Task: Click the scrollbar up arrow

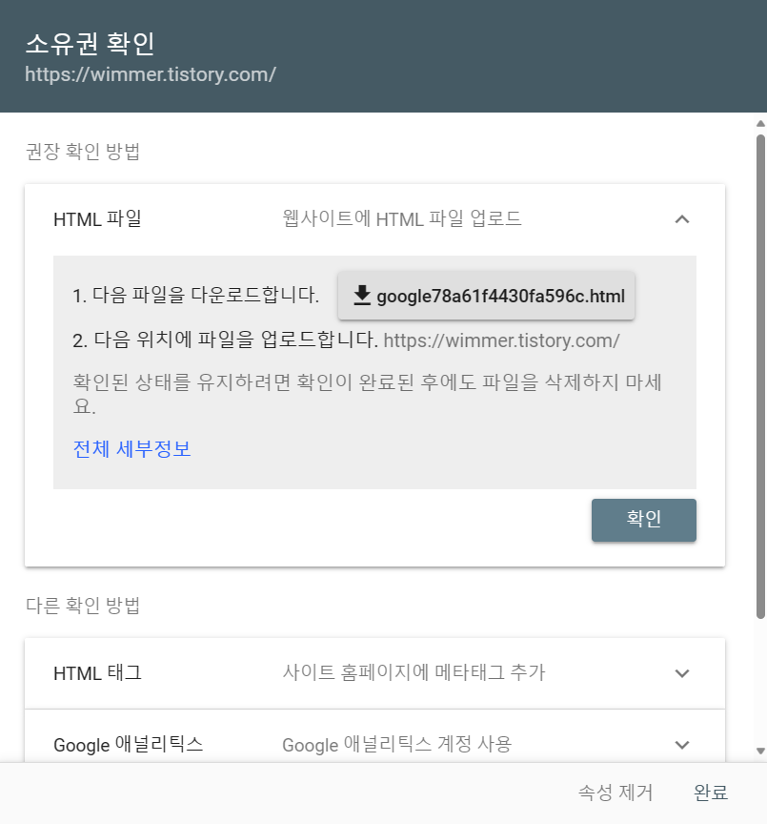Action: coord(760,124)
